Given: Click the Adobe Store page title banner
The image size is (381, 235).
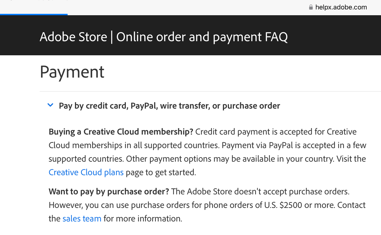Looking at the screenshot, I should [163, 37].
